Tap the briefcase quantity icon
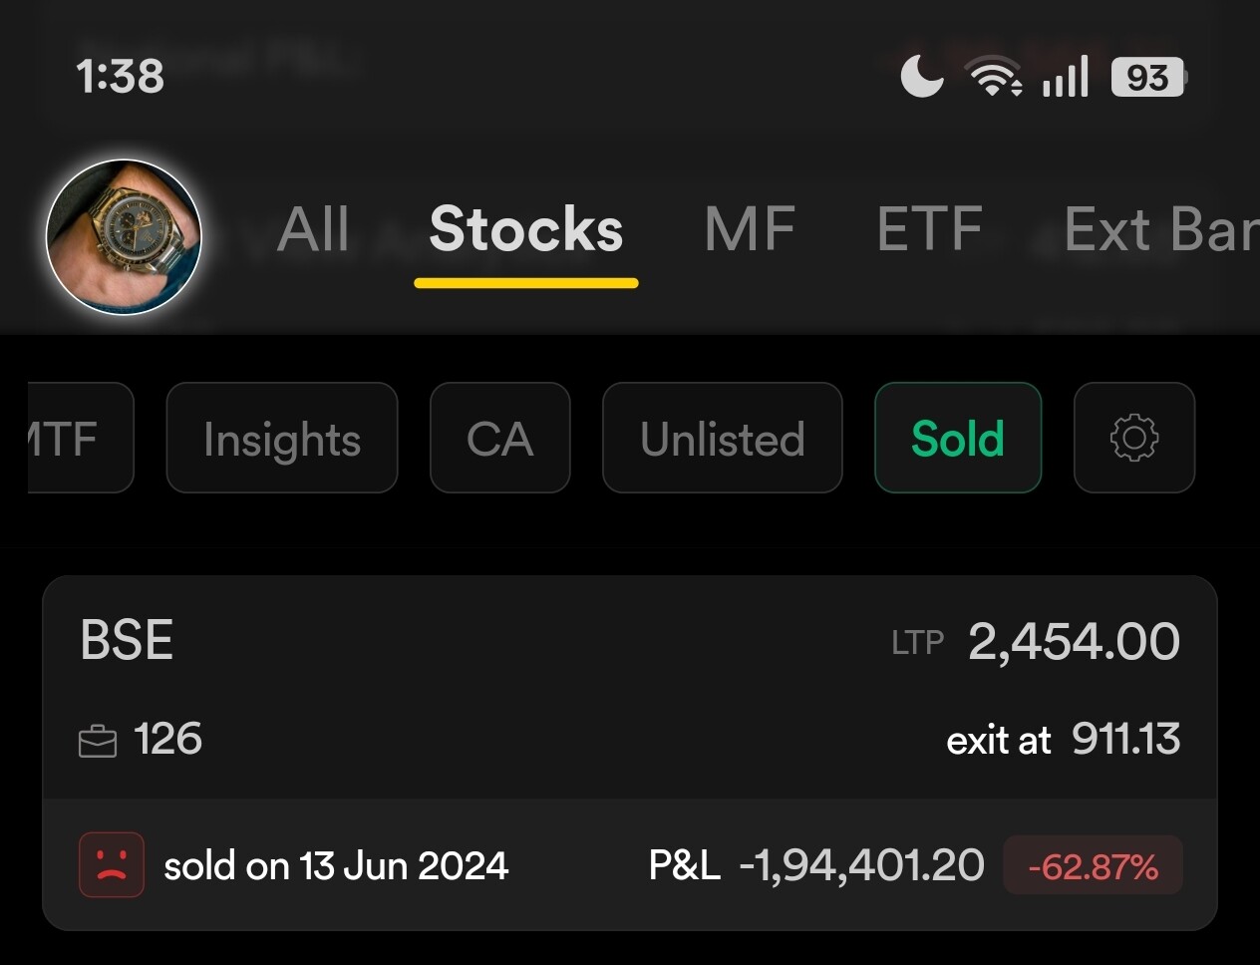 (x=98, y=742)
